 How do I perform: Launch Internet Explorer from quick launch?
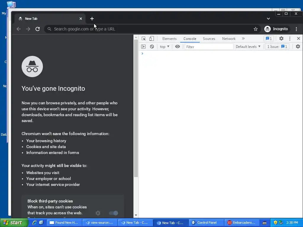35,223
